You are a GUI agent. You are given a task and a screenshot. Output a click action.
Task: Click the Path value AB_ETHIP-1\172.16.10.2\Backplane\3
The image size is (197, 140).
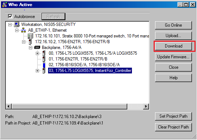(x=67, y=117)
